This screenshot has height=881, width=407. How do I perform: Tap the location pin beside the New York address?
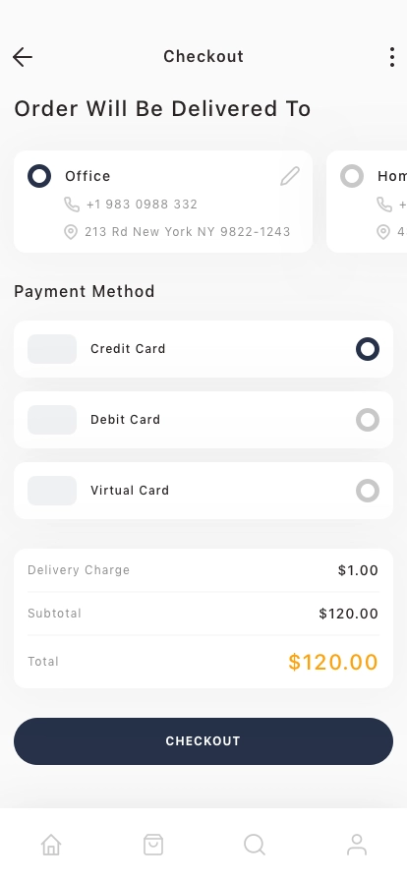[x=70, y=232]
